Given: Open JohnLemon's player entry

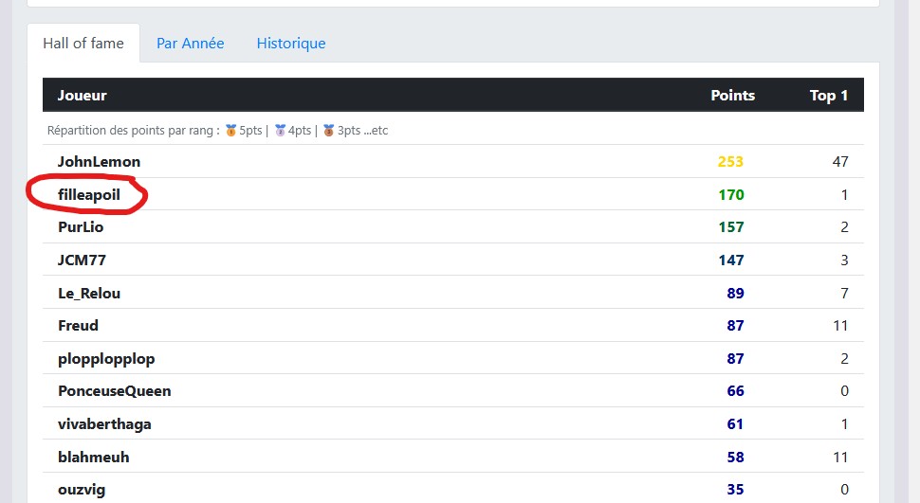Looking at the screenshot, I should 99,162.
